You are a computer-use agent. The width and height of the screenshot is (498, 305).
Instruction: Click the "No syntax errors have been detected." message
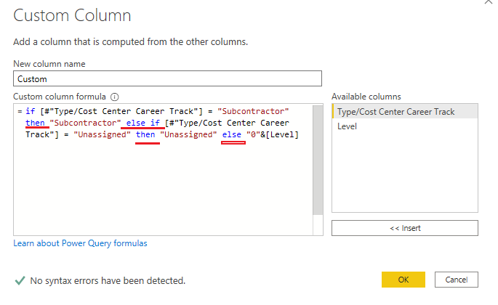[108, 281]
